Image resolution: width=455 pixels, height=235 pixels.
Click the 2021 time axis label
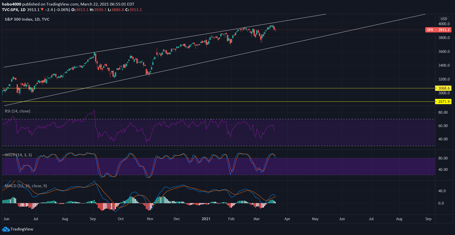[x=206, y=219]
